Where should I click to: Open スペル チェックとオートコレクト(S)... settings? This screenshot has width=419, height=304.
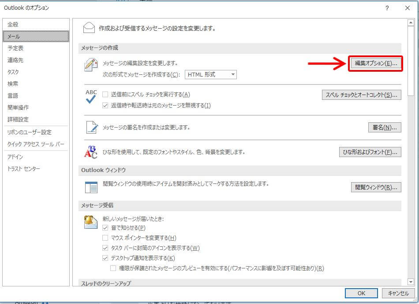coord(362,95)
